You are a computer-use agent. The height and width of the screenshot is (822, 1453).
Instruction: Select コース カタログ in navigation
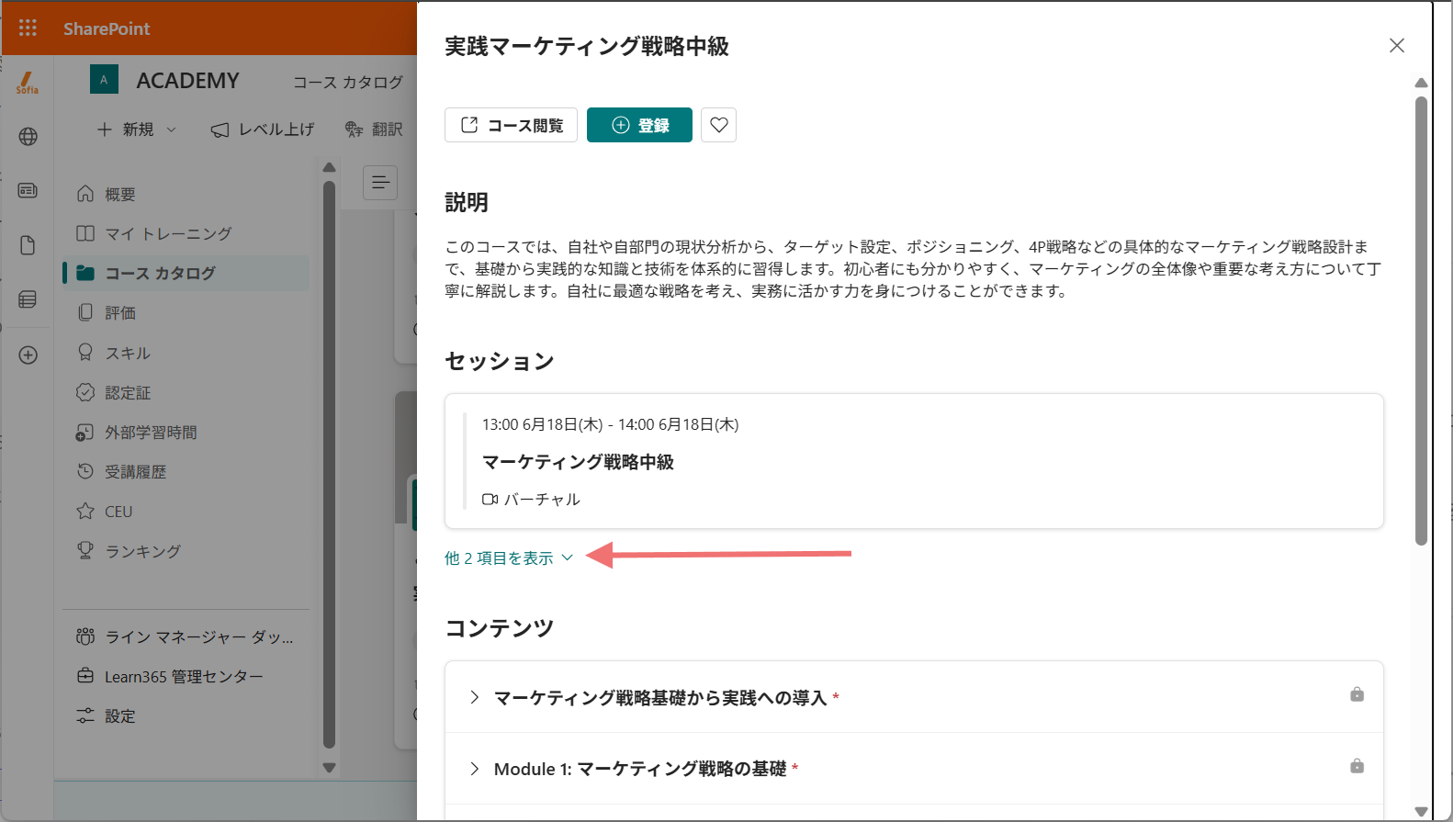point(186,273)
